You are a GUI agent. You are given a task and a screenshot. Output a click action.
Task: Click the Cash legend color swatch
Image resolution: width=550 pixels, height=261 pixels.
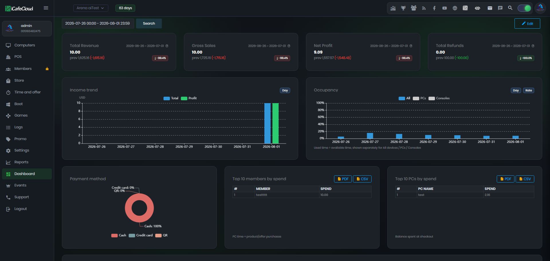click(115, 236)
